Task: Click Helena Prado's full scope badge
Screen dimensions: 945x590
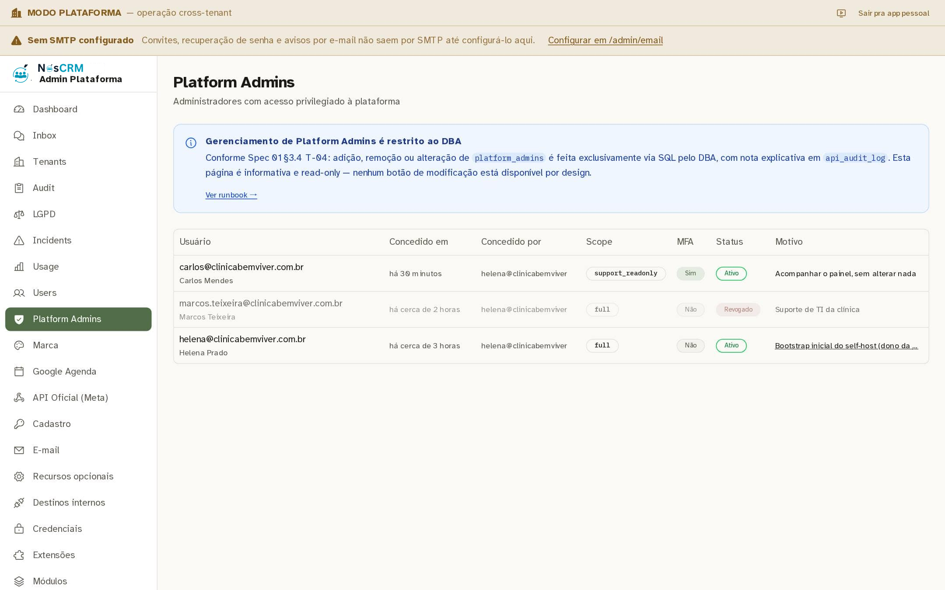Action: [602, 345]
